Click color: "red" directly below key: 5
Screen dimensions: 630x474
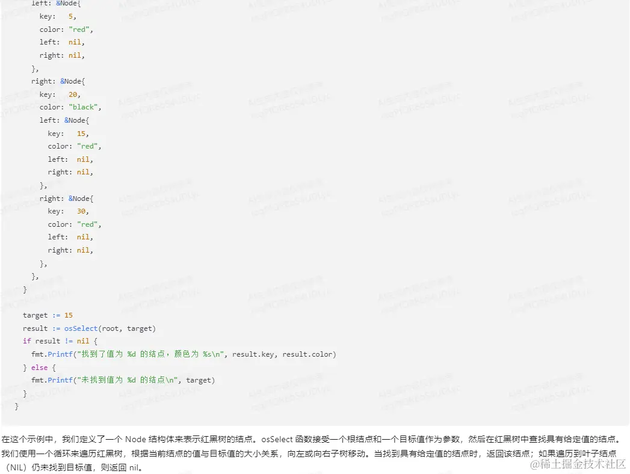pos(66,29)
